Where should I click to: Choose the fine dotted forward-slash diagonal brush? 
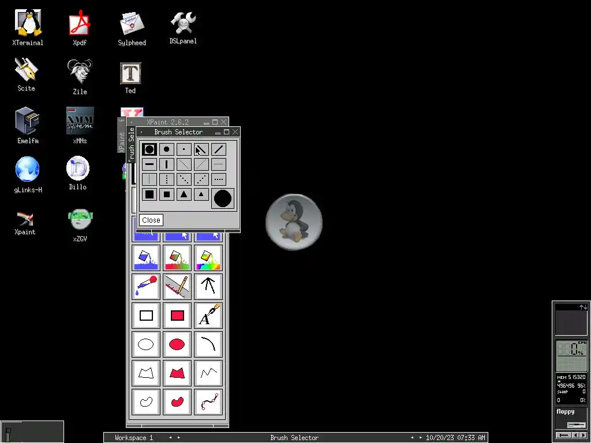201,164
